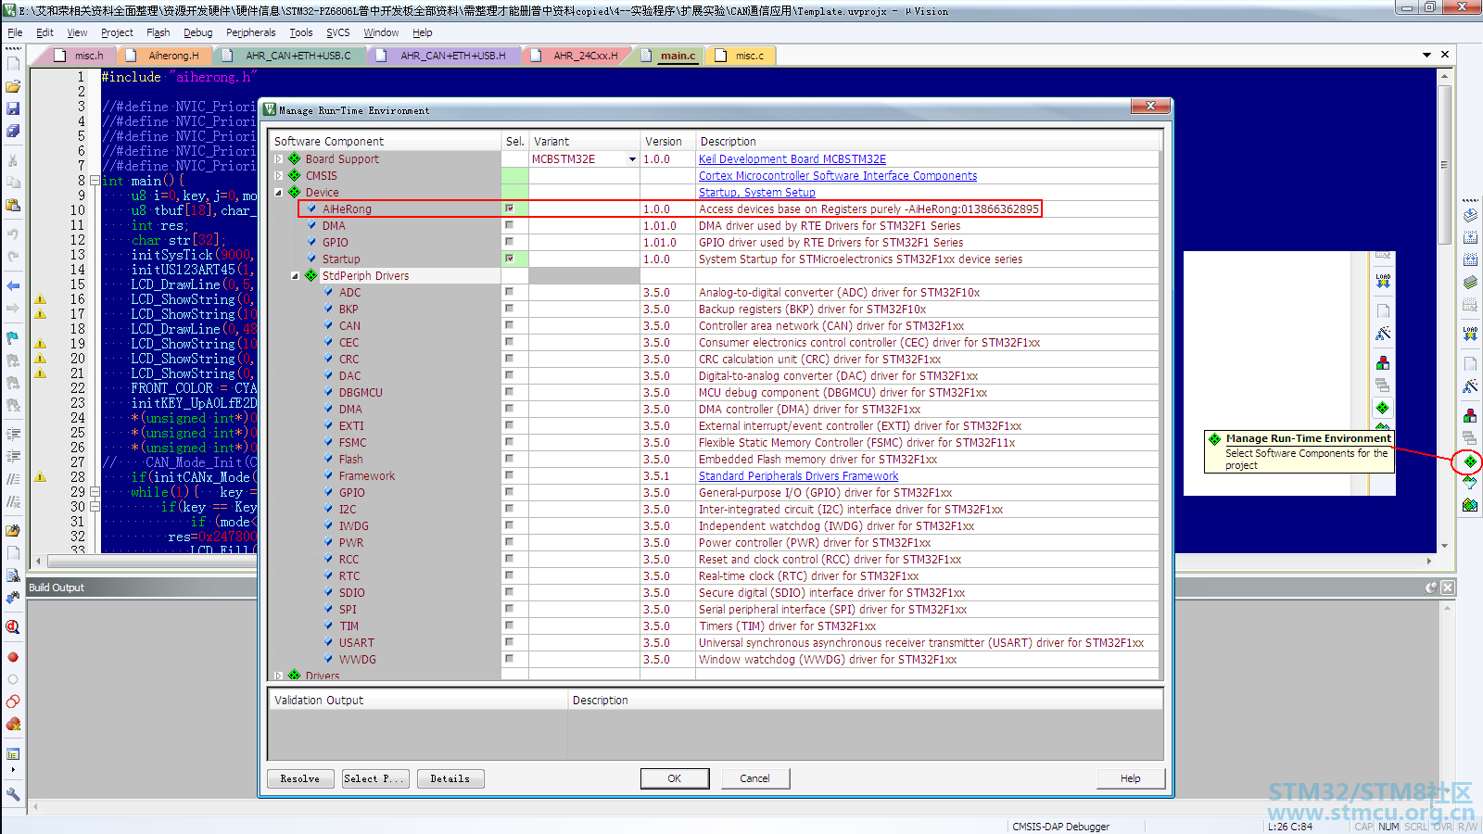The image size is (1483, 834).
Task: Save all files with the stacked floppies icon
Action: 13,131
